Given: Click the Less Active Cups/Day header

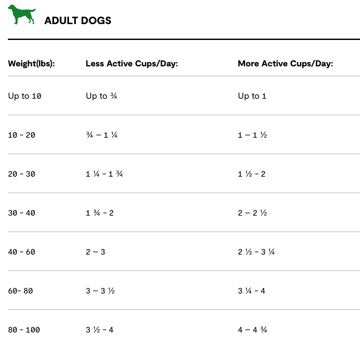Looking at the screenshot, I should click(x=132, y=63).
